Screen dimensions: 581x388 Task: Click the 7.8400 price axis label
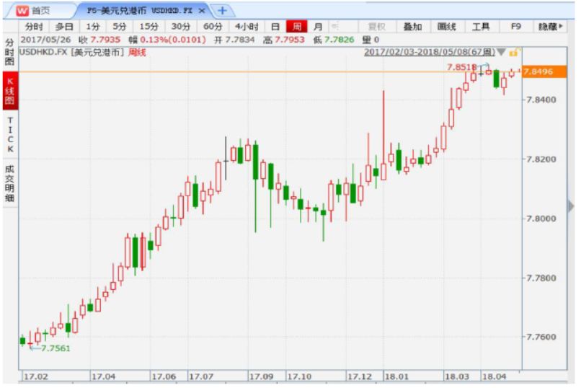coord(541,100)
